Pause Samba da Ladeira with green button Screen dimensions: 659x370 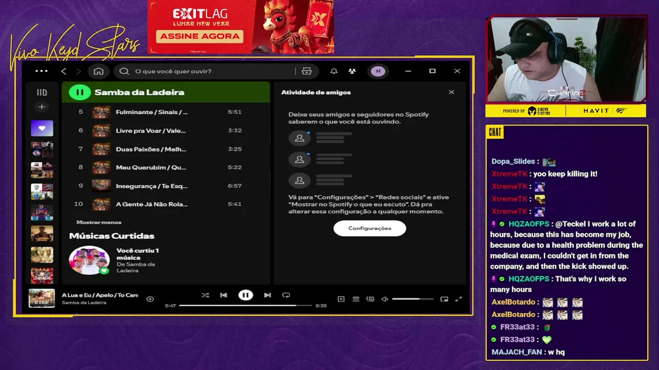(80, 92)
